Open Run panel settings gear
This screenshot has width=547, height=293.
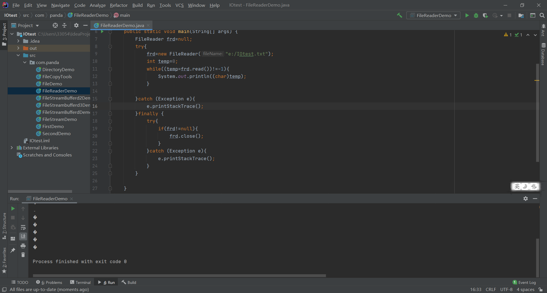pyautogui.click(x=526, y=199)
